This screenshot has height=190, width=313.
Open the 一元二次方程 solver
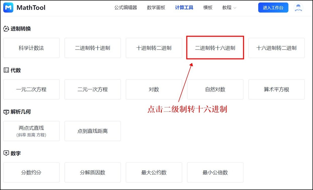click(31, 89)
